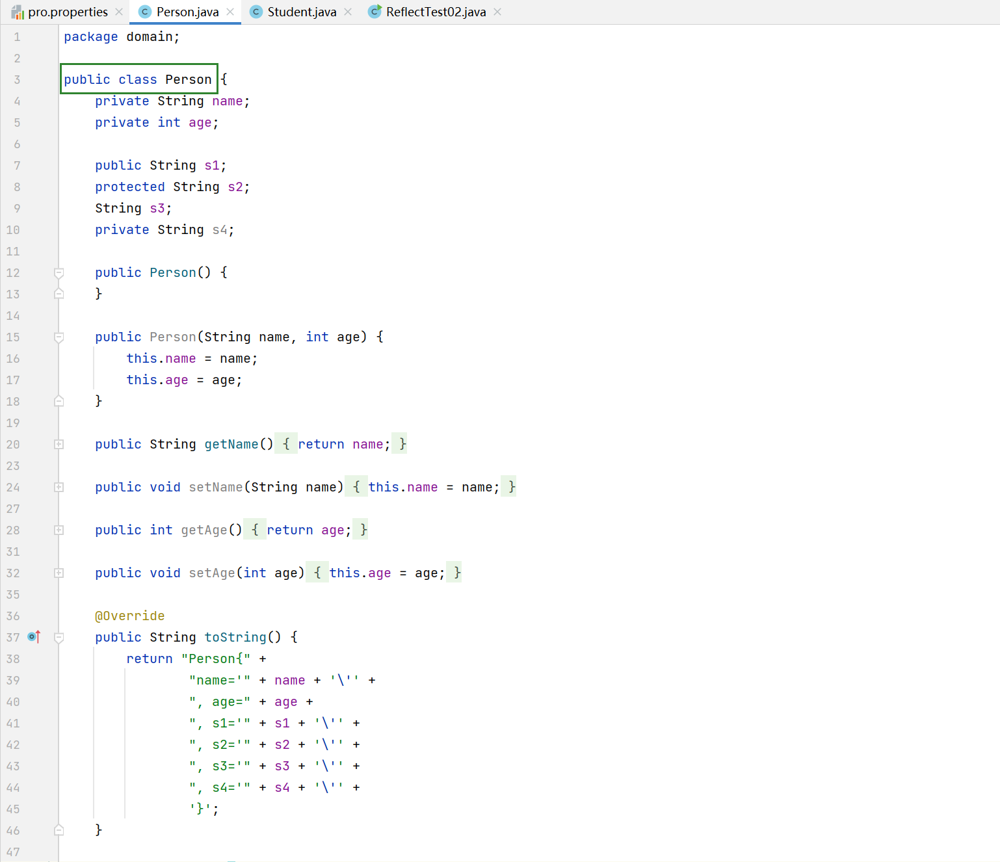This screenshot has height=862, width=1000.
Task: Click 'protected' keyword on line 8
Action: coord(130,187)
